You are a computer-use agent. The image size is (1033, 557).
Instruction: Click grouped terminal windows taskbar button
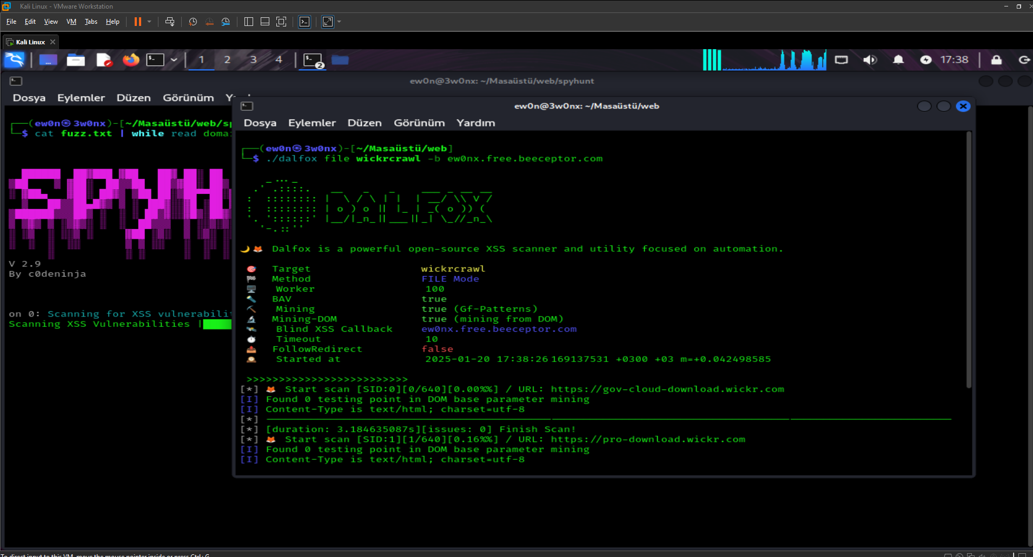(313, 60)
